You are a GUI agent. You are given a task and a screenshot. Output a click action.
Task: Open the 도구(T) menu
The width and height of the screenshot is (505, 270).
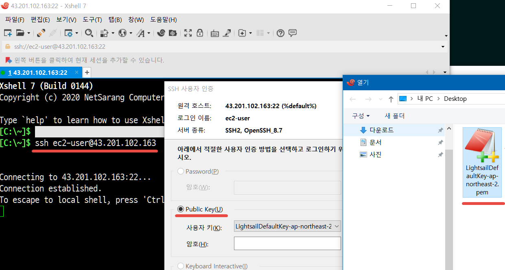pyautogui.click(x=92, y=20)
